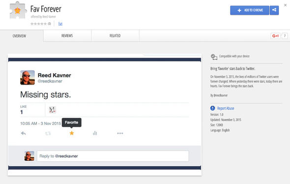Screen dimensions: 290x184
Task: Click the @reedkavner handle under the name
Action: (x=50, y=81)
